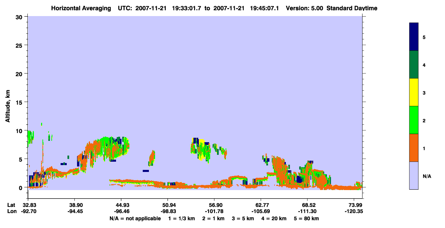
Task: Click the y-axis tick label 25
Action: (20, 45)
